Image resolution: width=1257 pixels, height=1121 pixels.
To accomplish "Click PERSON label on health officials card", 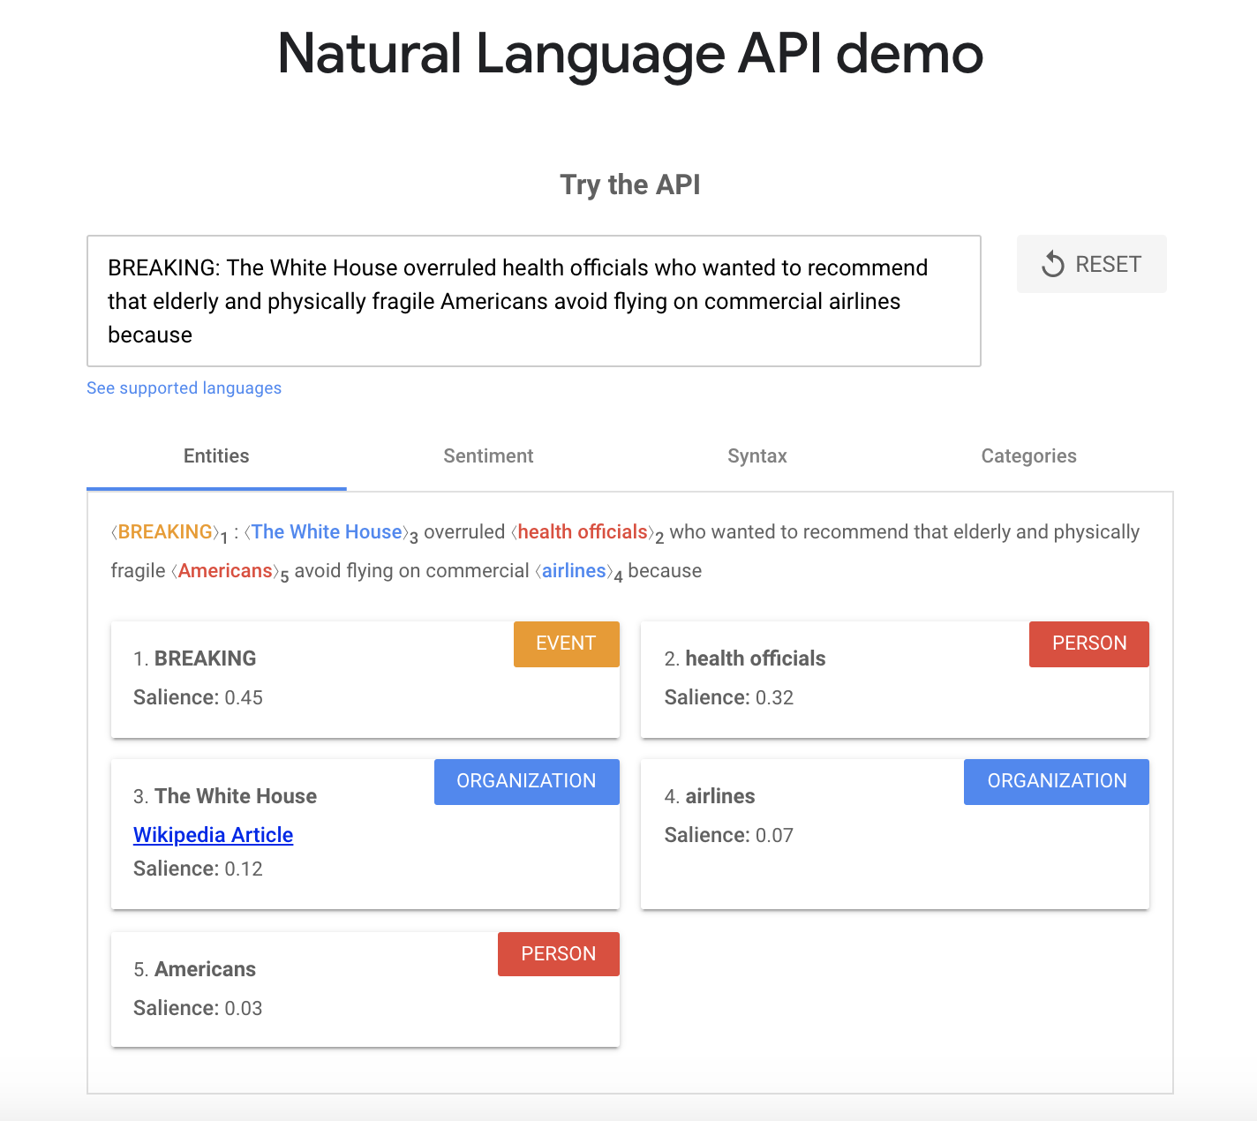I will [1089, 643].
